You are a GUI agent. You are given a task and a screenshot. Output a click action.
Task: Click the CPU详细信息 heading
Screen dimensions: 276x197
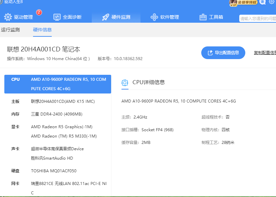click(149, 82)
